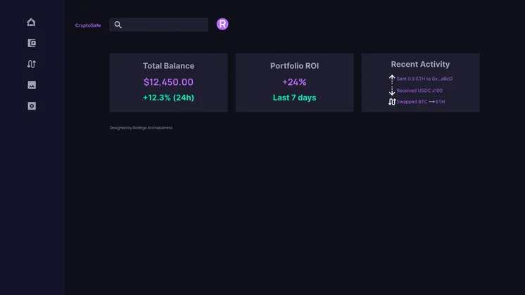Select the Recent Activity heading

click(x=420, y=64)
